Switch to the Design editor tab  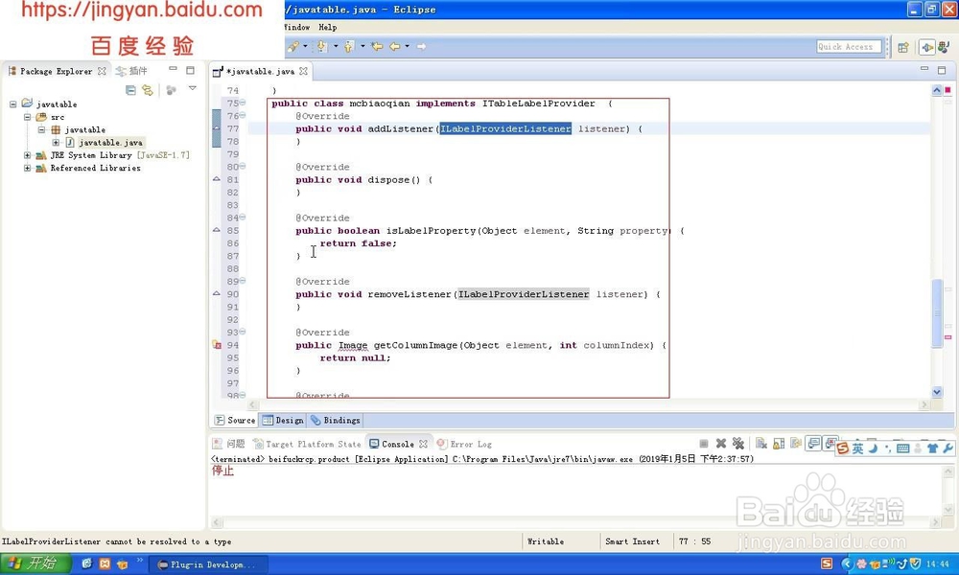coord(283,421)
